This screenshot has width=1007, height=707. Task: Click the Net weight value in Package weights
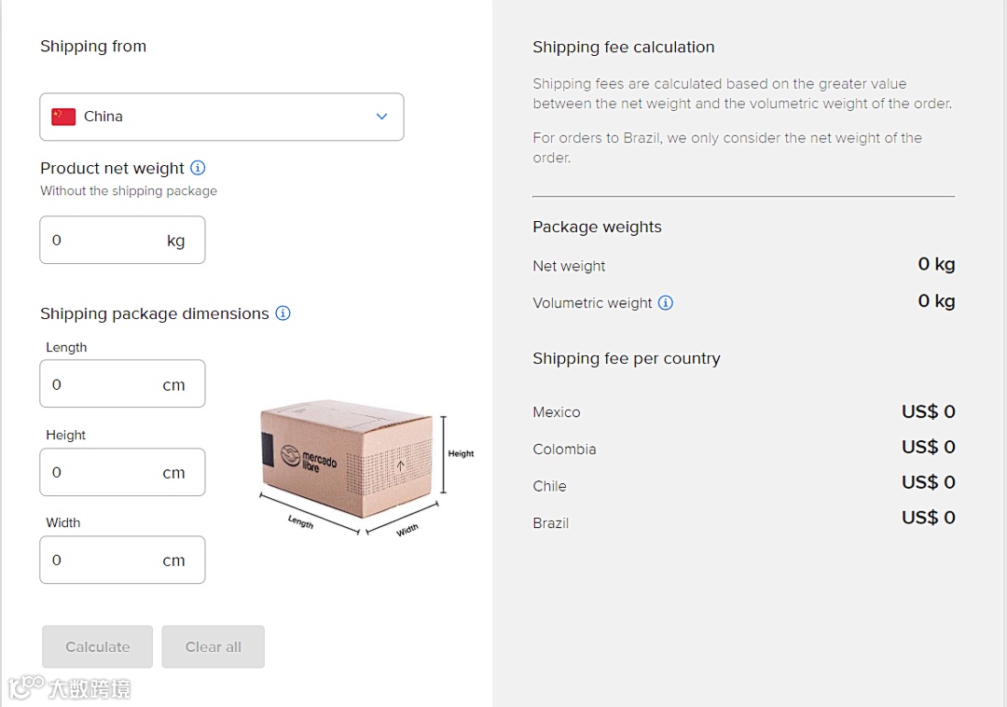pyautogui.click(x=936, y=265)
